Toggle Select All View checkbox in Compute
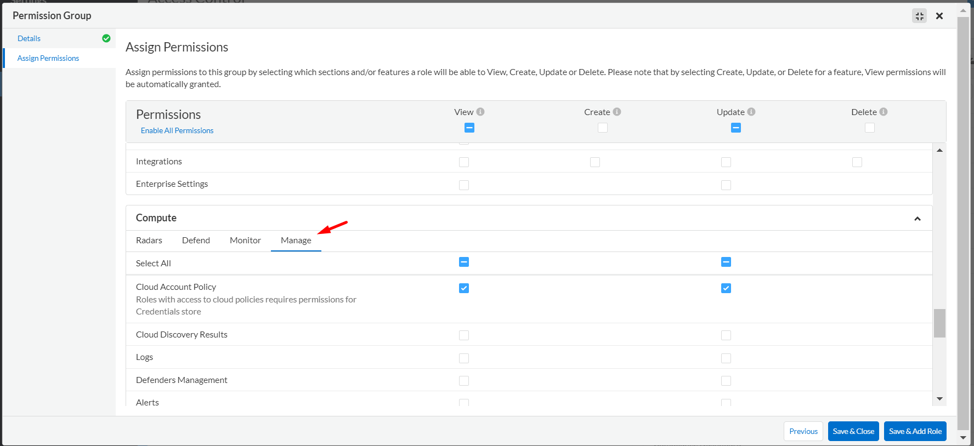The height and width of the screenshot is (446, 974). (464, 262)
